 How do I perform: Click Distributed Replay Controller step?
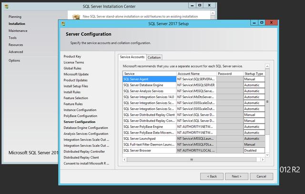pos(84,152)
